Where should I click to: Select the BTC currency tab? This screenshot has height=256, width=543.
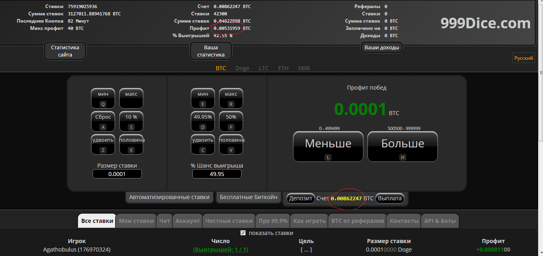(x=221, y=68)
